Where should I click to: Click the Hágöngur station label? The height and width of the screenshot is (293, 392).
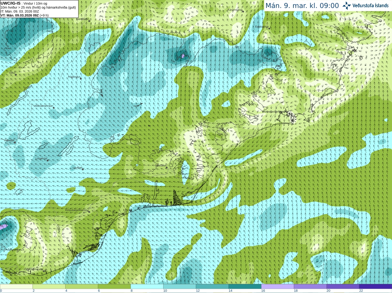coord(74,77)
